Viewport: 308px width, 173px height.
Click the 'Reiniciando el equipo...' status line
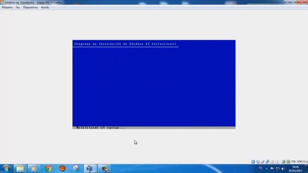coord(101,128)
